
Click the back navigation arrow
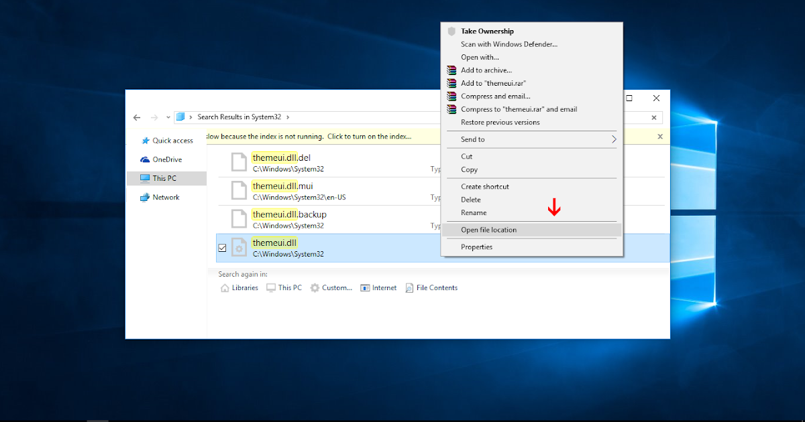point(137,117)
